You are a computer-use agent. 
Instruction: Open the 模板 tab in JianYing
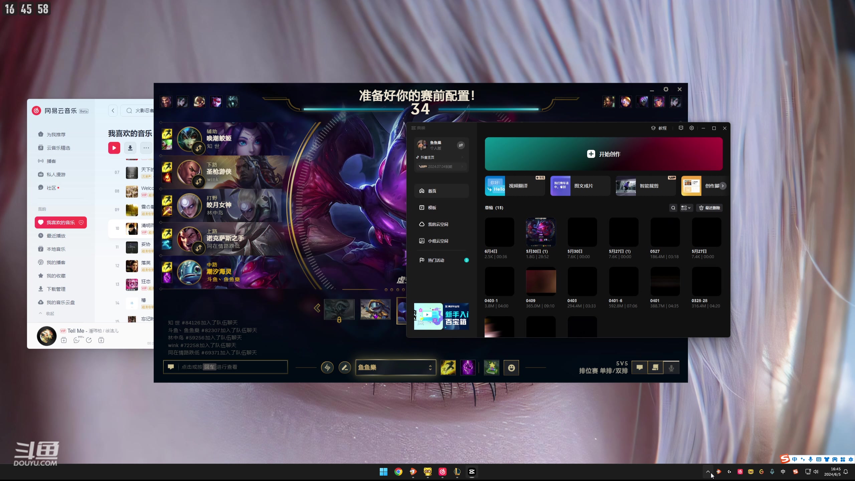[442, 207]
